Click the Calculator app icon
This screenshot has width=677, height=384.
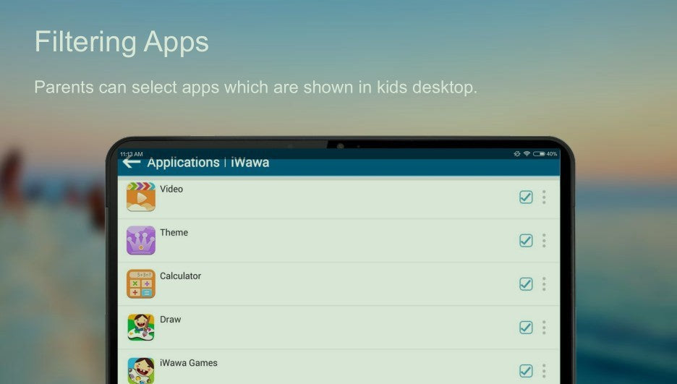click(x=141, y=283)
